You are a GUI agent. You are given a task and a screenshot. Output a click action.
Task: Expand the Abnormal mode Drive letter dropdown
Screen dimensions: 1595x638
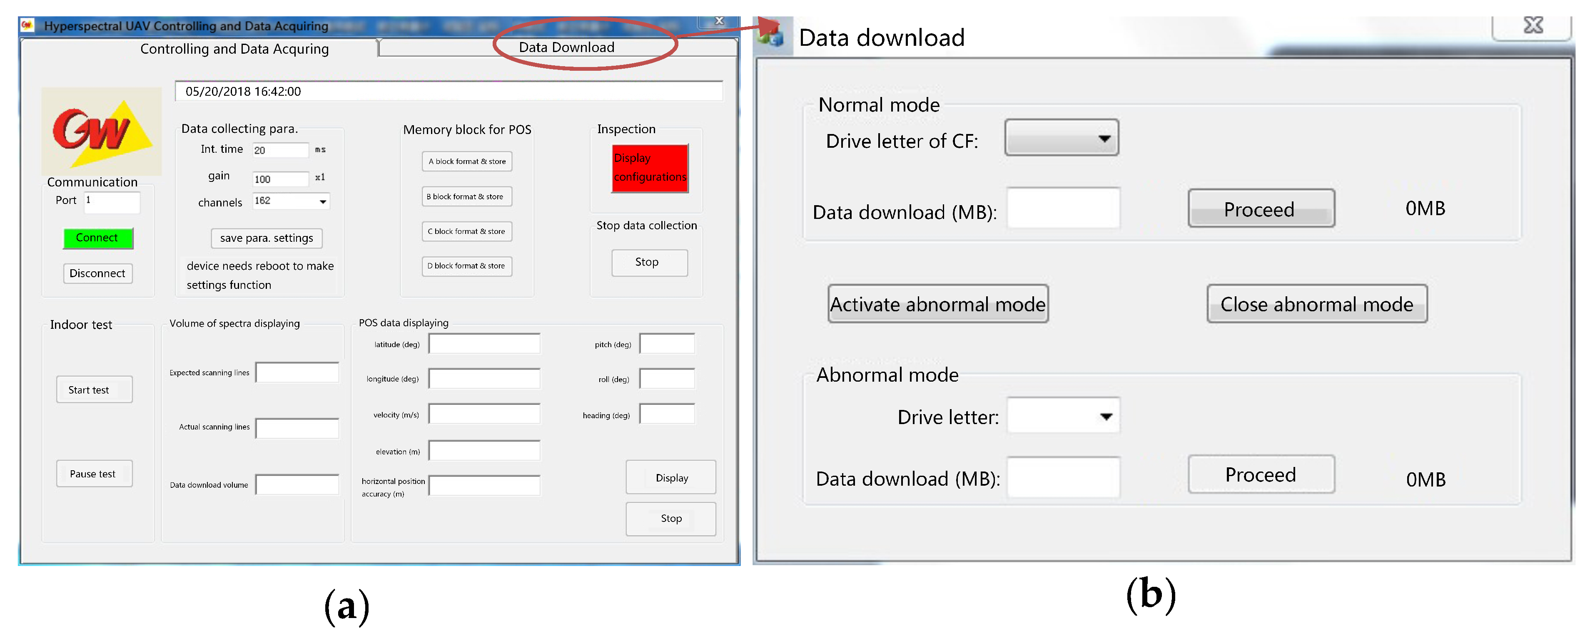pos(1062,416)
